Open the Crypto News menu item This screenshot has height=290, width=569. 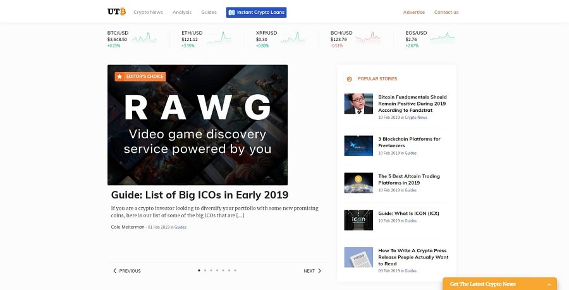tap(147, 12)
